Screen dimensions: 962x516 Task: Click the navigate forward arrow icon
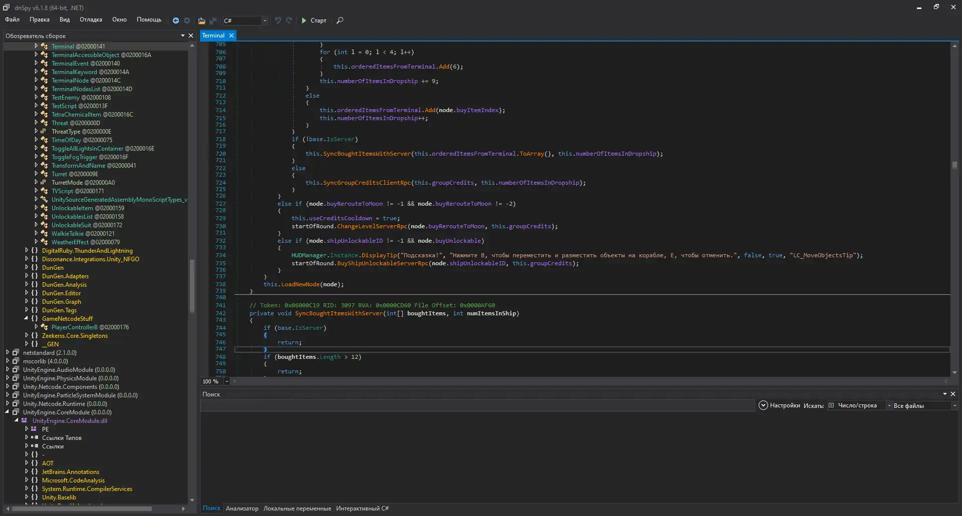tap(187, 21)
